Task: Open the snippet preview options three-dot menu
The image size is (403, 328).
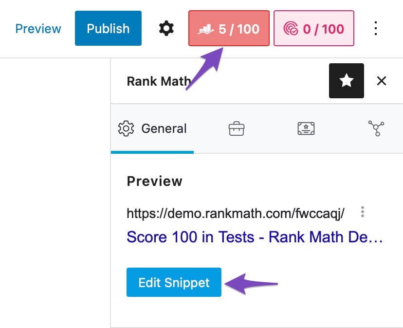Action: (363, 212)
